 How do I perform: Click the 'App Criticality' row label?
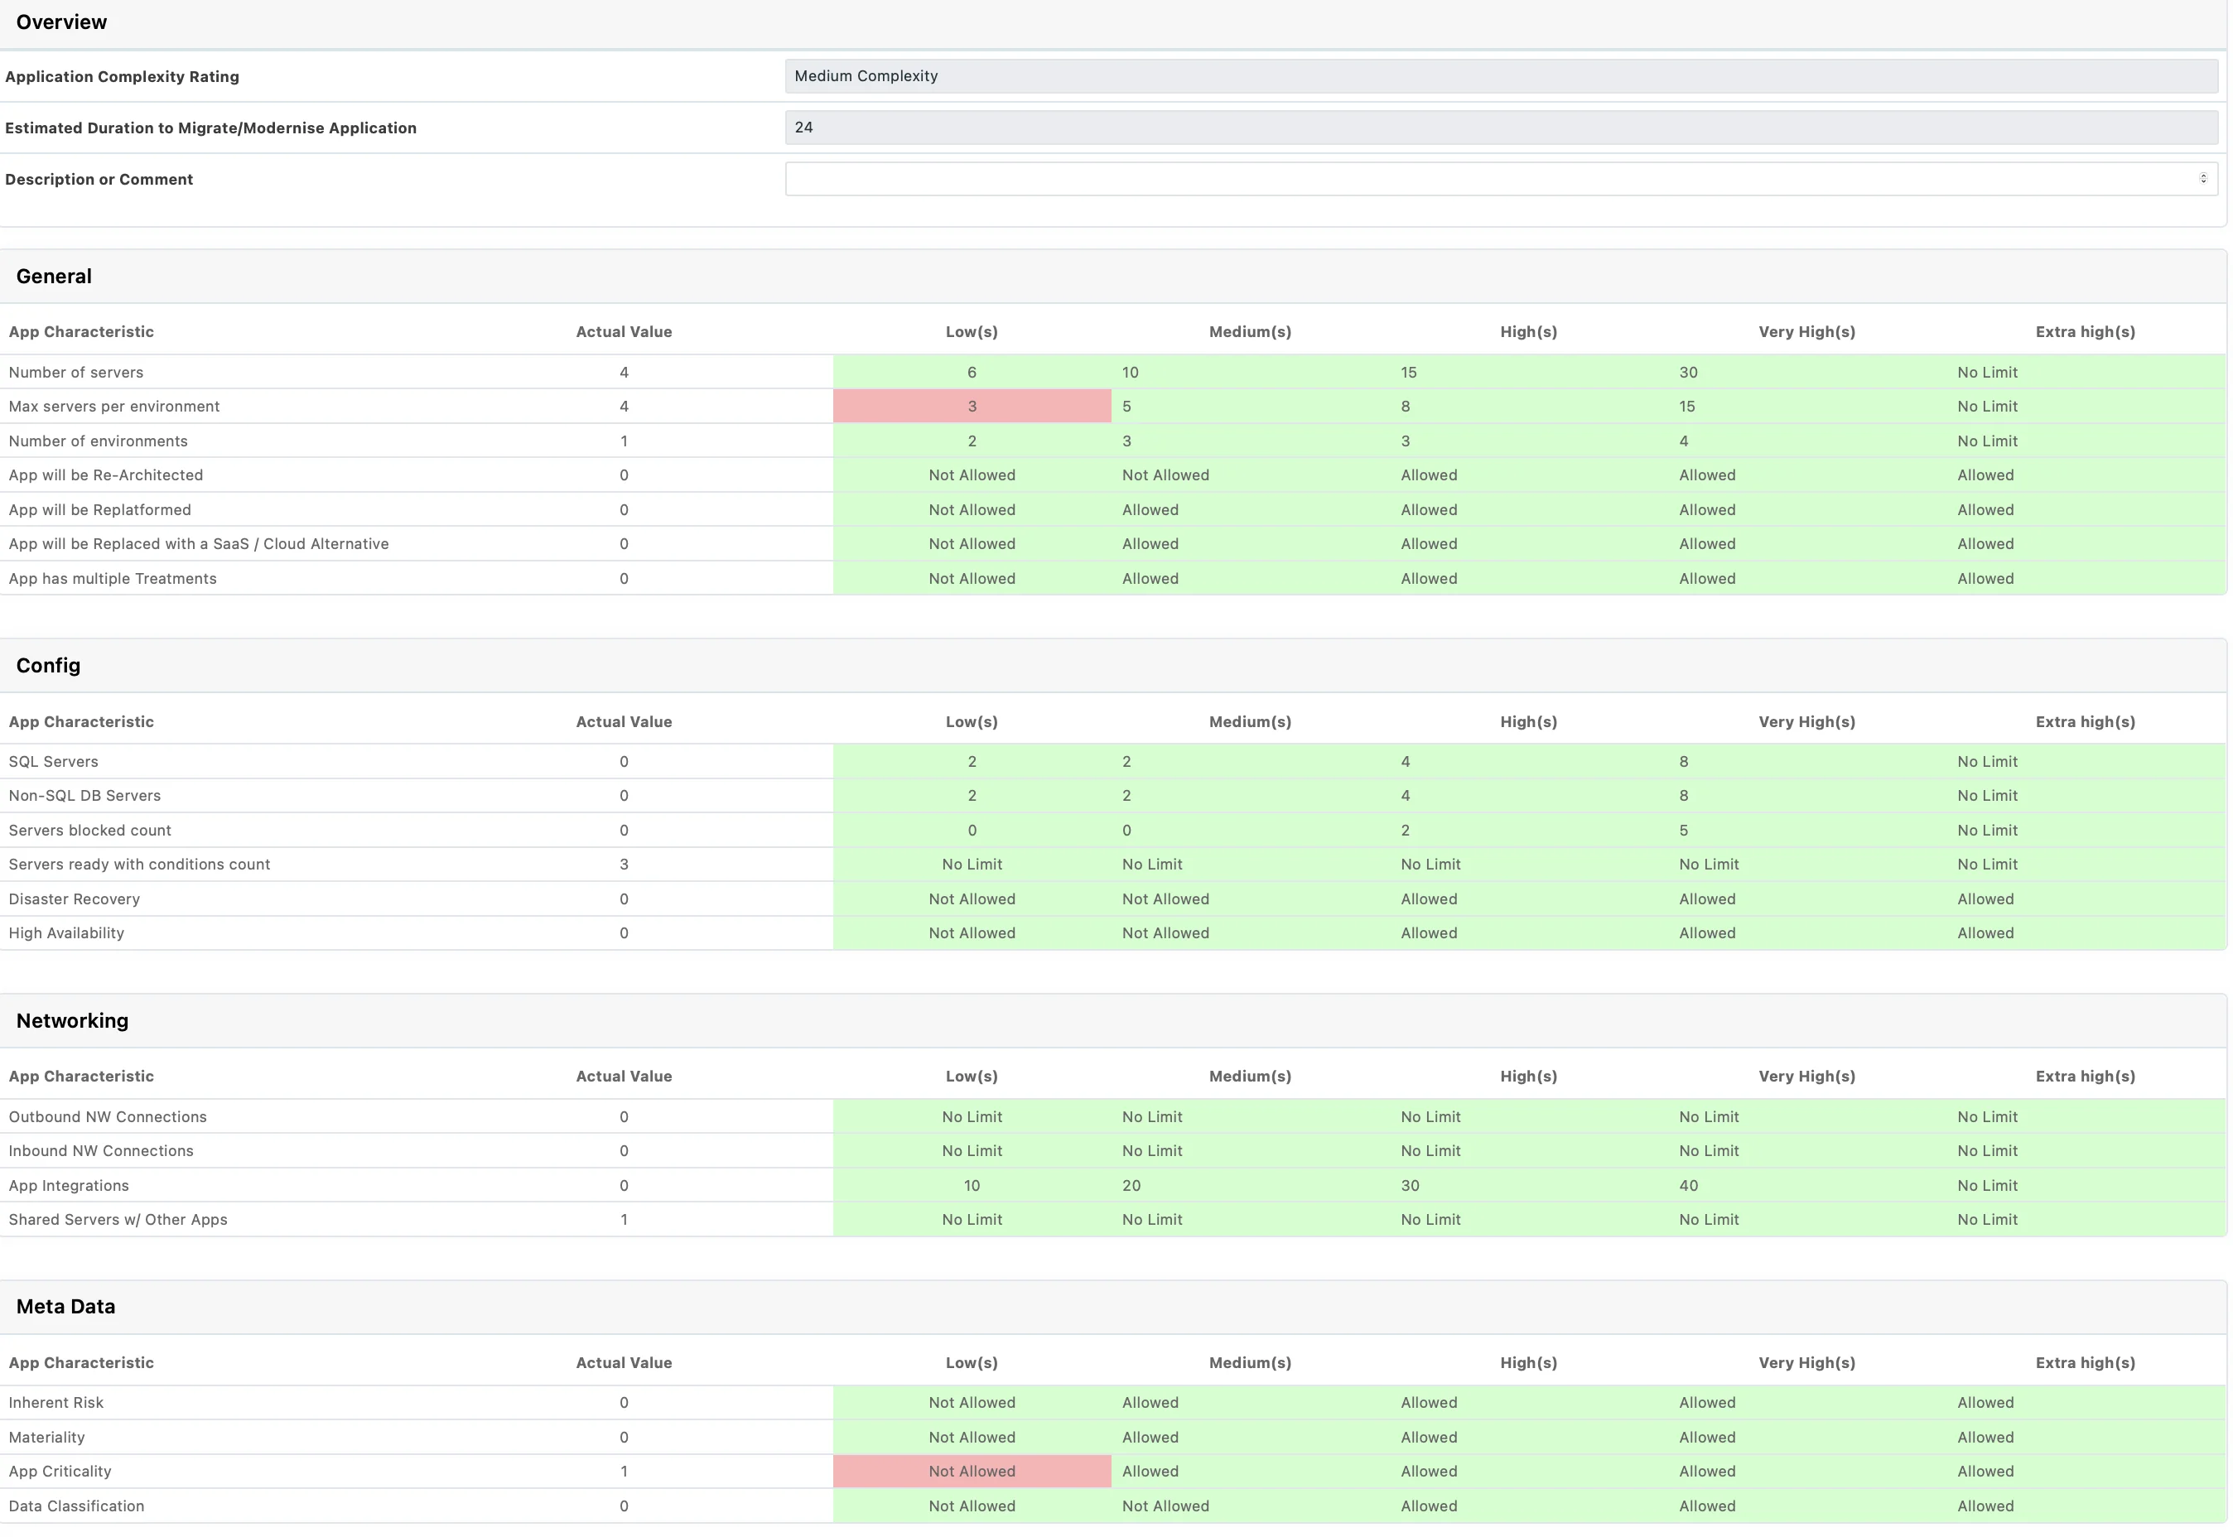60,1472
